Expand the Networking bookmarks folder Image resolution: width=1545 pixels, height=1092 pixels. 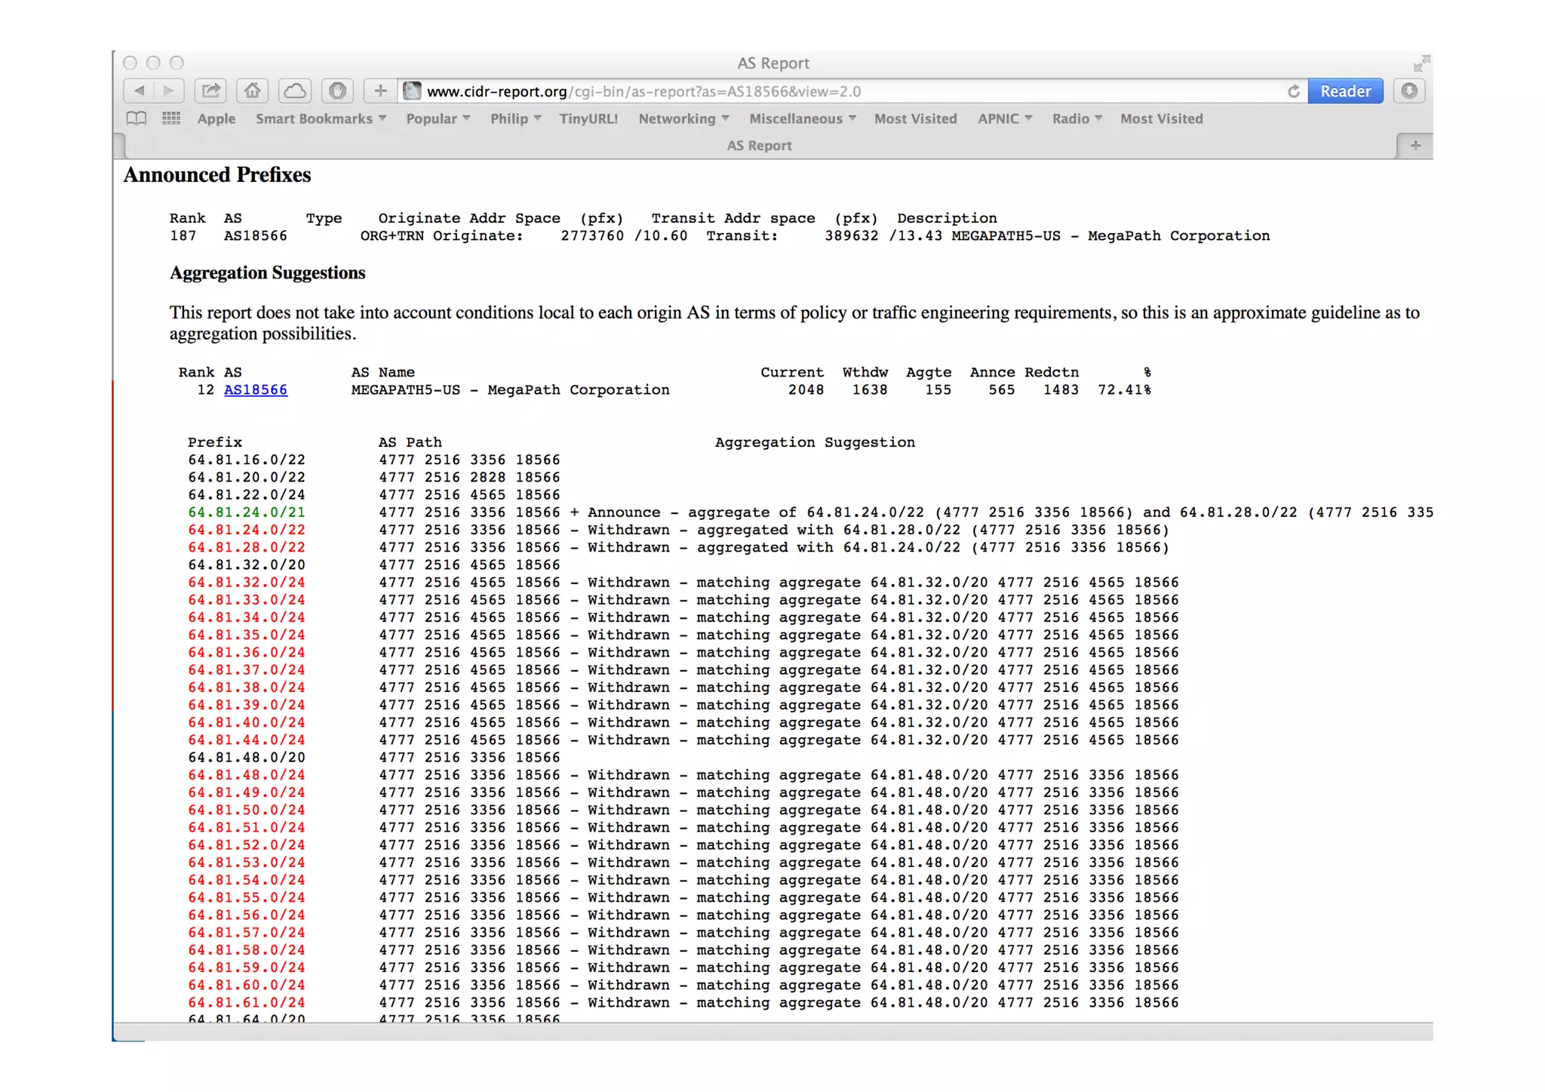(683, 118)
